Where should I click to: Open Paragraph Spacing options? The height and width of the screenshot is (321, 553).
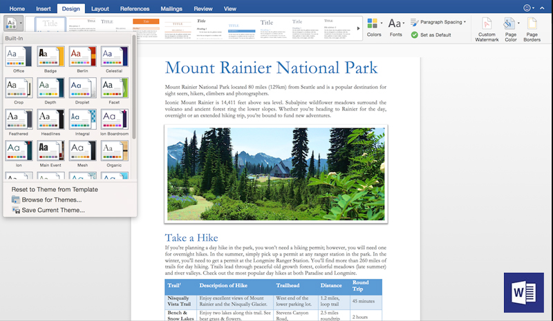pyautogui.click(x=438, y=22)
